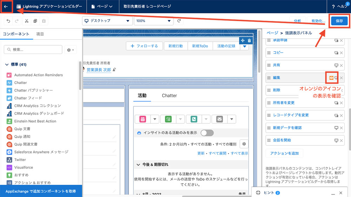Switch to the Chatter tab in canvas
The height and width of the screenshot is (197, 351).
click(x=169, y=95)
